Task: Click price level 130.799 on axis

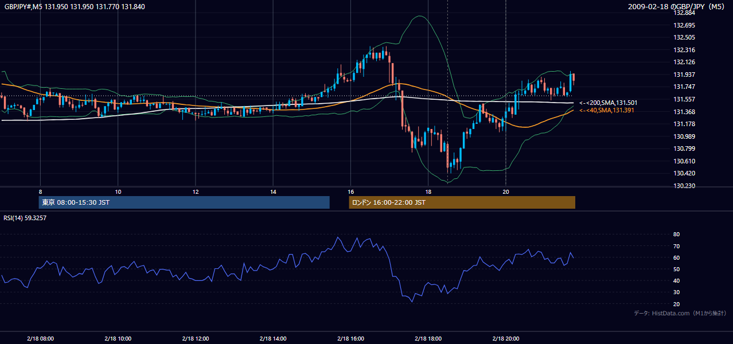Action: 684,148
